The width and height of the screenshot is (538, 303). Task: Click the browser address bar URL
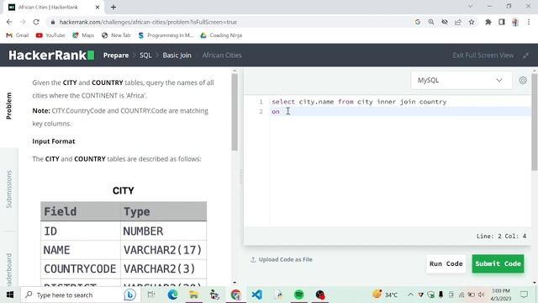[148, 22]
